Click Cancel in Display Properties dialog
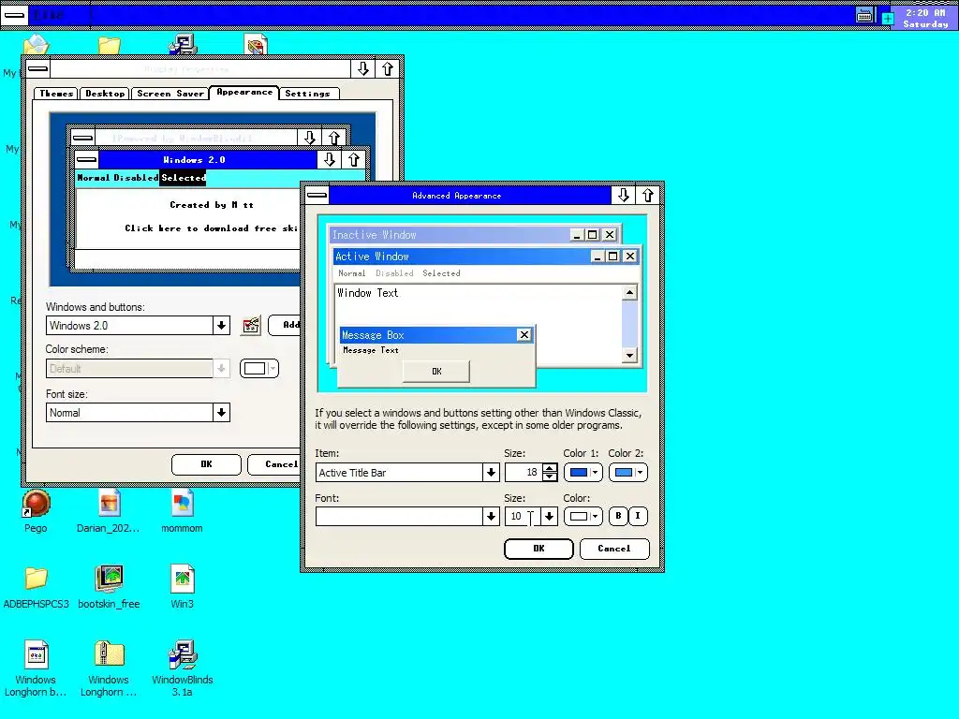 pos(274,464)
